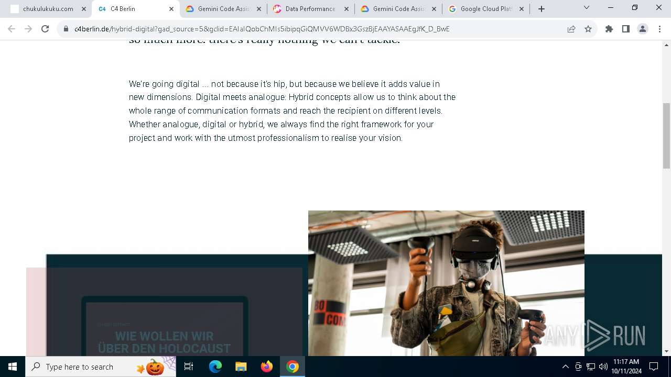Open the first Gemini Code Assist tab
671x377 pixels.
coord(223,9)
